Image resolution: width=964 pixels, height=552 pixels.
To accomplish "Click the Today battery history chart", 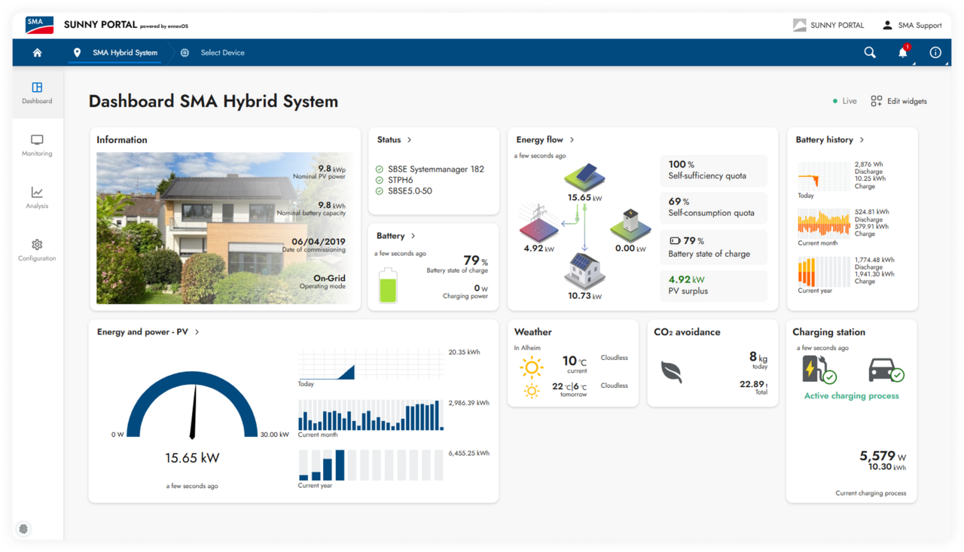I will [x=823, y=177].
